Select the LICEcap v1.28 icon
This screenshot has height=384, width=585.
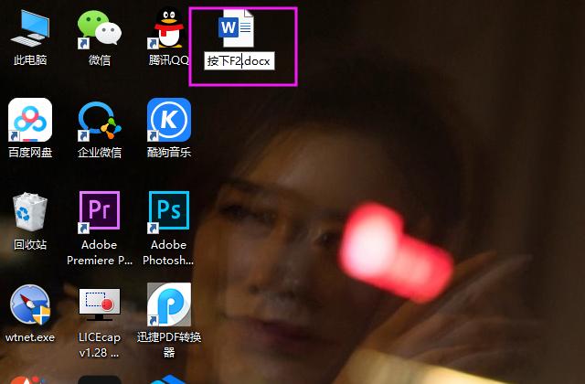[x=100, y=304]
